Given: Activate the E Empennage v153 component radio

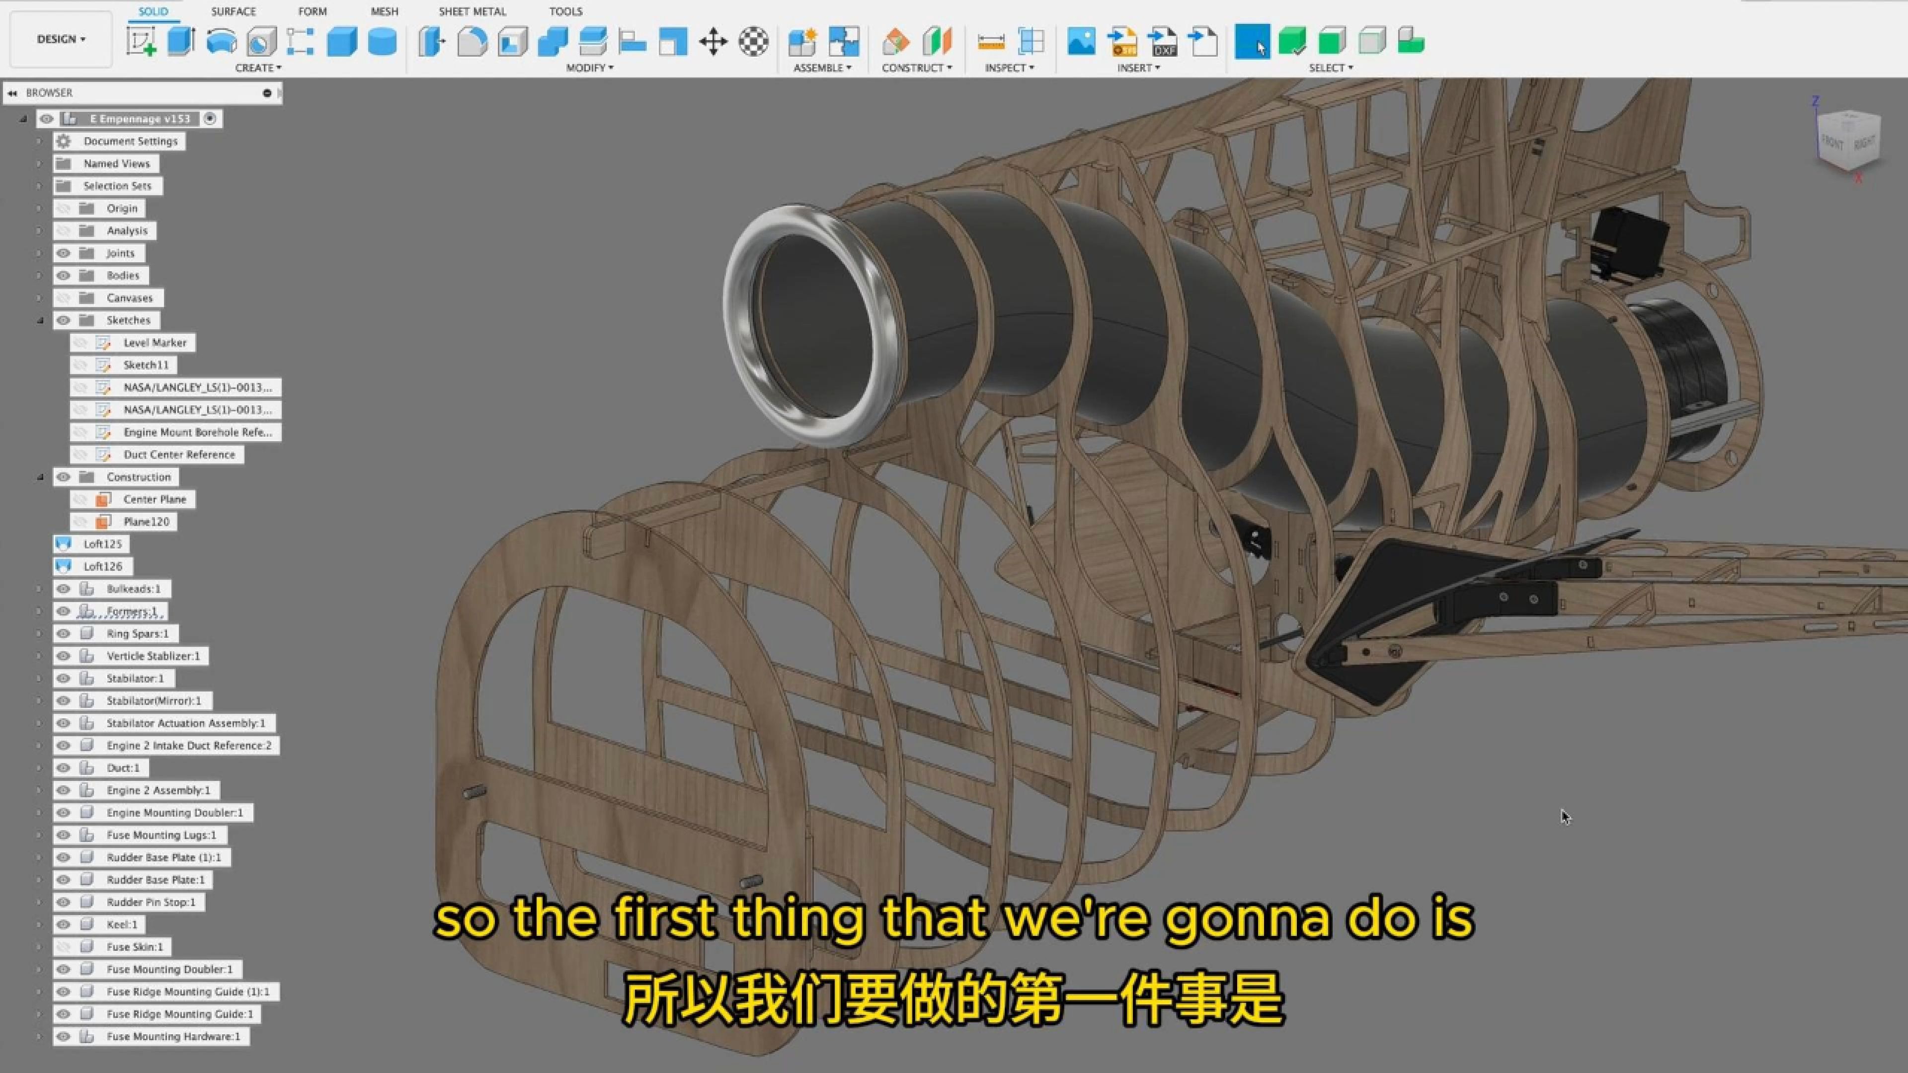Looking at the screenshot, I should click(x=210, y=119).
